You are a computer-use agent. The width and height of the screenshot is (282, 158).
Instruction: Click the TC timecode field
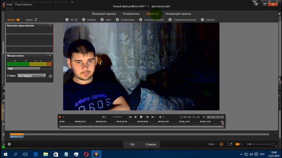point(215,117)
